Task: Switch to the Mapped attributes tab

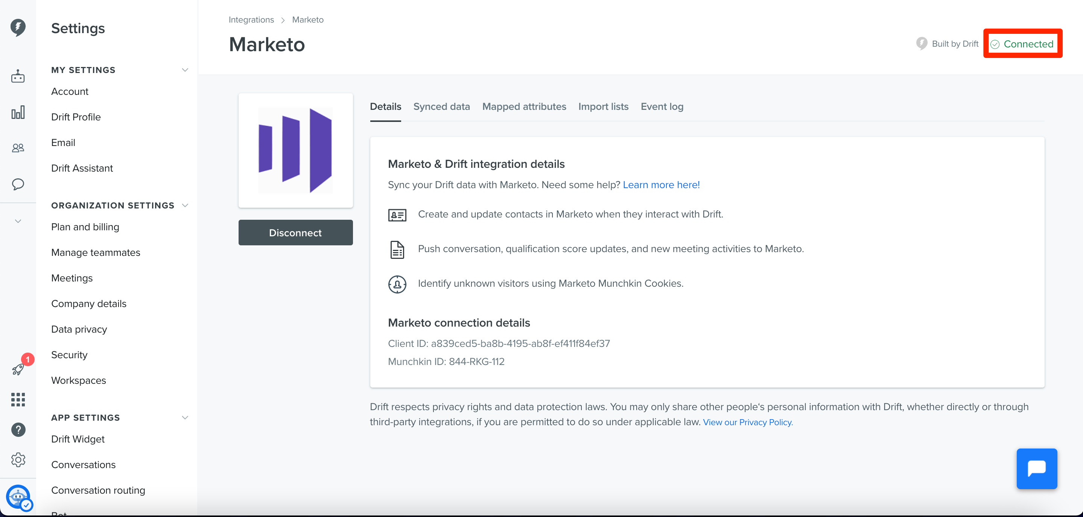Action: pyautogui.click(x=524, y=106)
